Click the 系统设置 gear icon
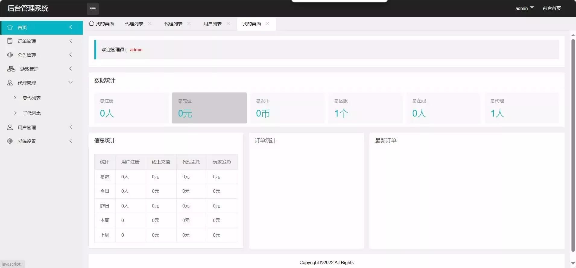Screen dimensions: 576x268 pyautogui.click(x=10, y=141)
